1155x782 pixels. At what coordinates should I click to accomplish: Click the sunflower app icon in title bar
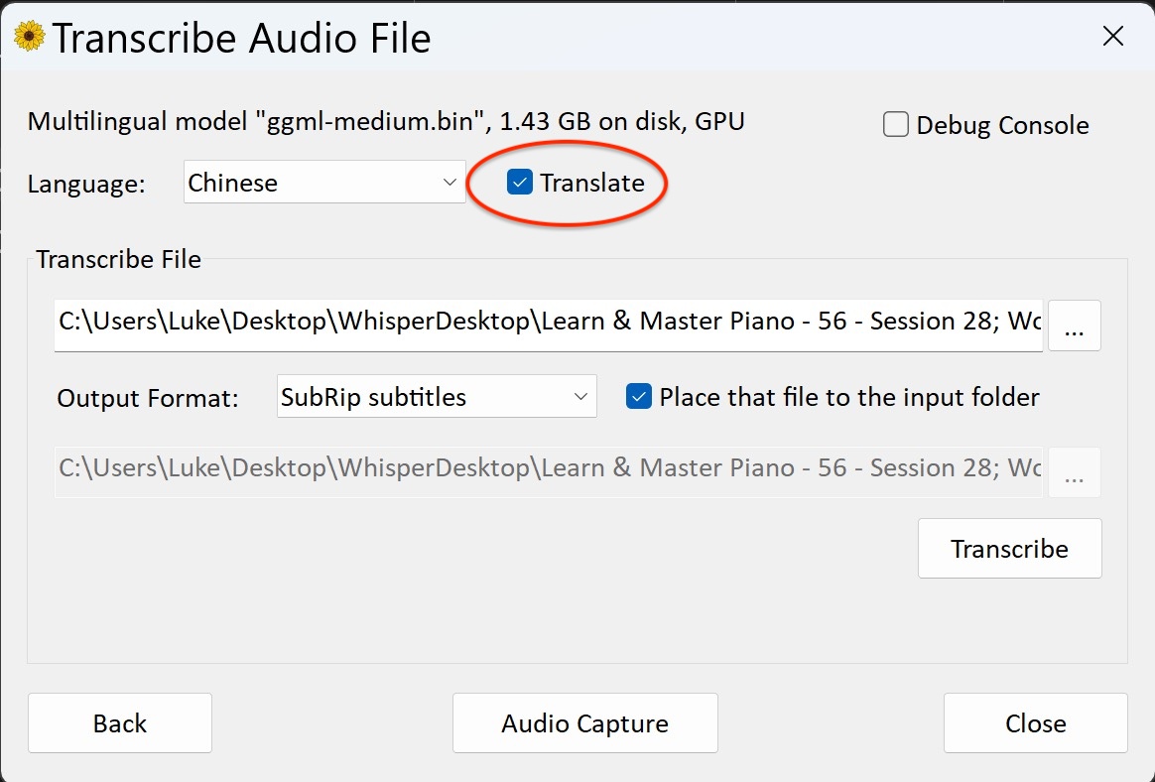(30, 38)
